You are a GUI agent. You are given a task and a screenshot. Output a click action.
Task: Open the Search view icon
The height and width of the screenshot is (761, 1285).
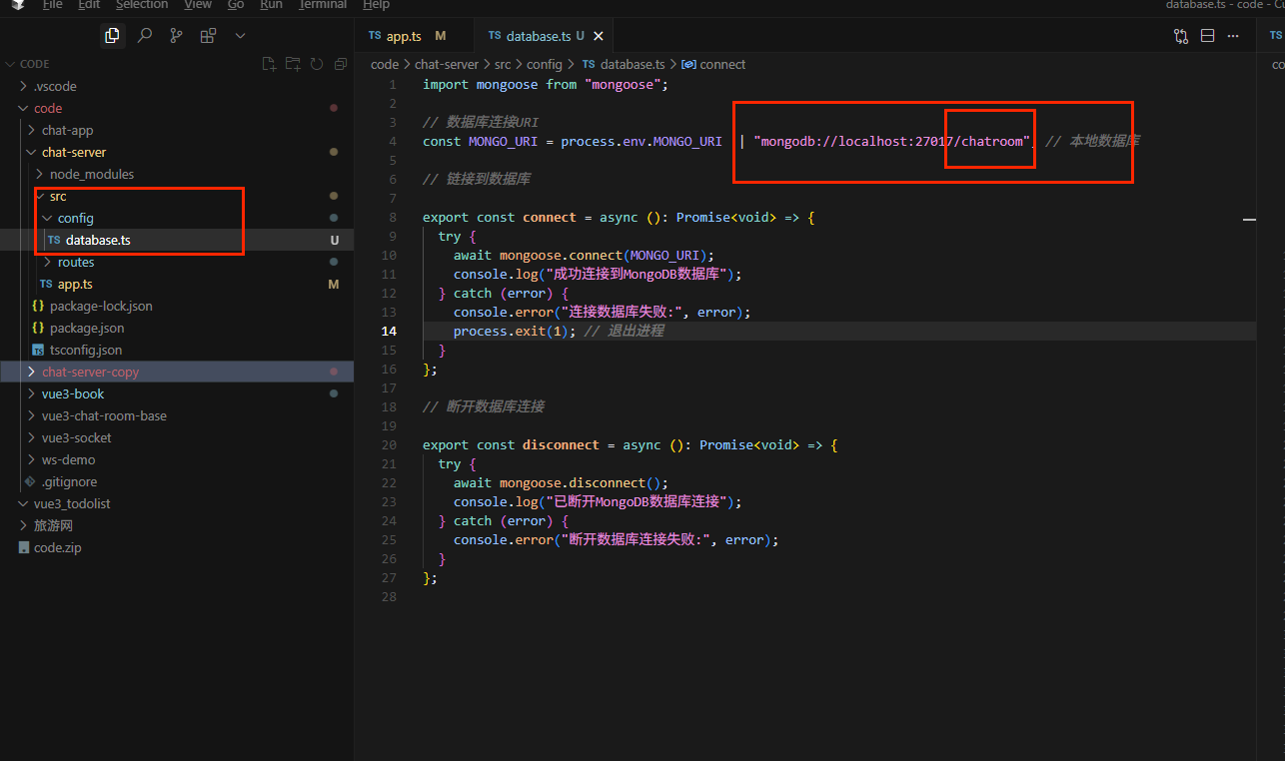pos(145,35)
